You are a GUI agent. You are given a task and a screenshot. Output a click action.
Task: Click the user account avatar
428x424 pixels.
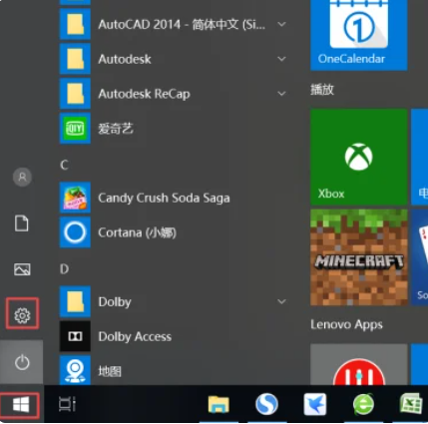[22, 177]
